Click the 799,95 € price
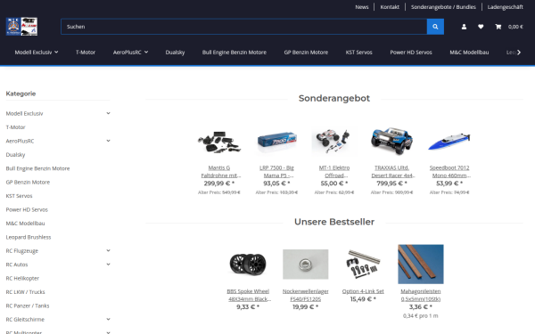Image resolution: width=535 pixels, height=334 pixels. (391, 183)
